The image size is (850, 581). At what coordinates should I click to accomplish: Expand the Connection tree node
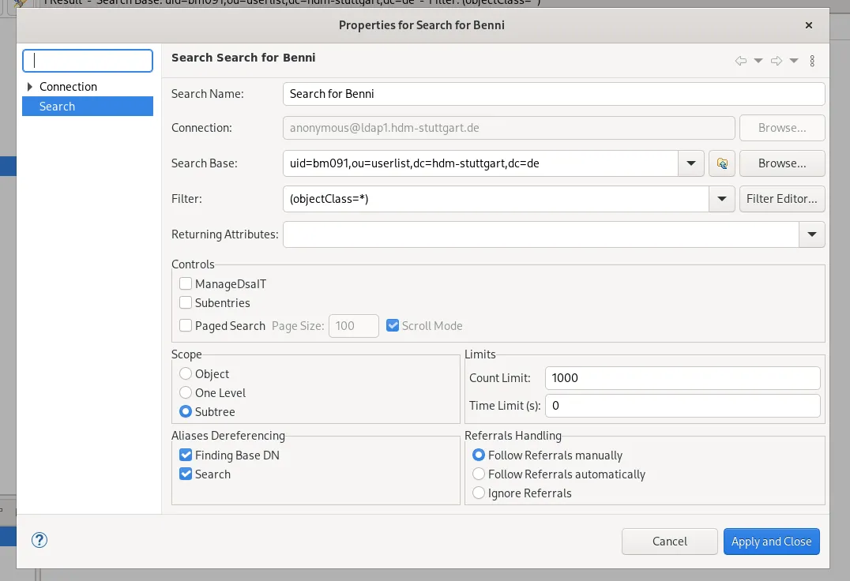29,87
